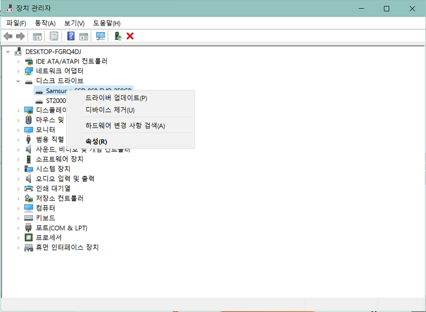426x312 pixels.
Task: Expand the 프로세서 node
Action: (x=18, y=237)
